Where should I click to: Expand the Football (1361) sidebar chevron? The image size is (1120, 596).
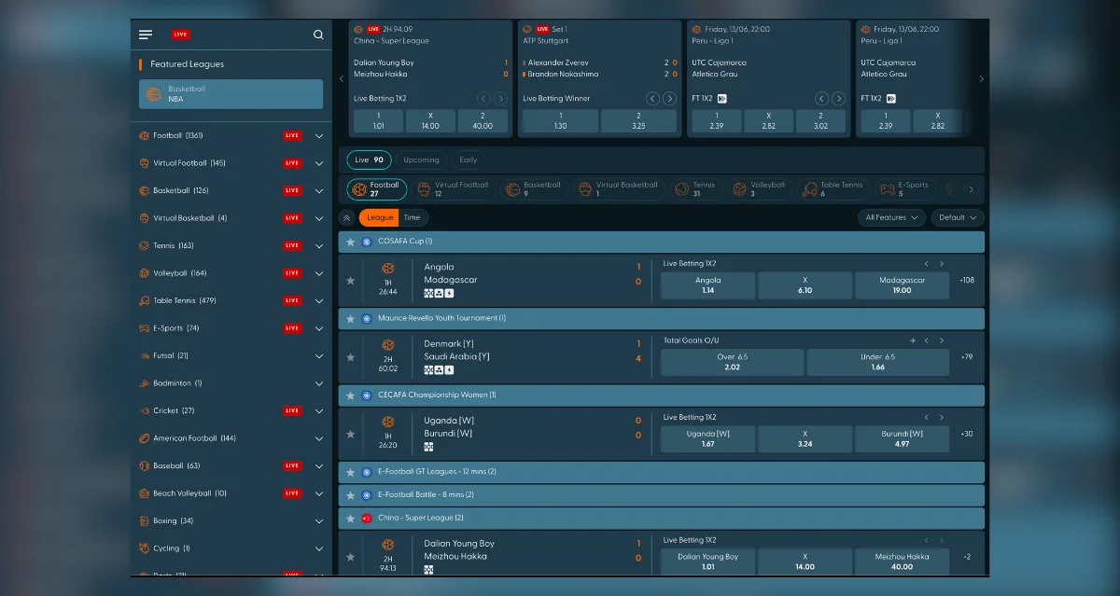click(x=319, y=136)
